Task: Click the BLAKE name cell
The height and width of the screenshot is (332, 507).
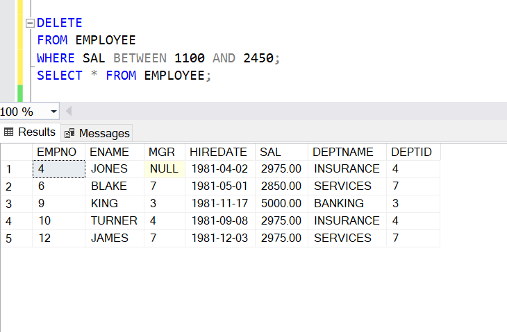Action: (x=115, y=186)
